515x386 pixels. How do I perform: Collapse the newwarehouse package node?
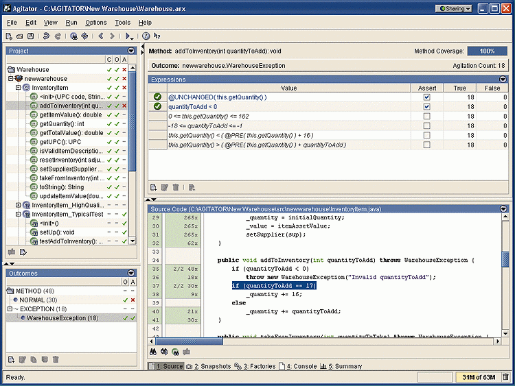tap(10, 79)
